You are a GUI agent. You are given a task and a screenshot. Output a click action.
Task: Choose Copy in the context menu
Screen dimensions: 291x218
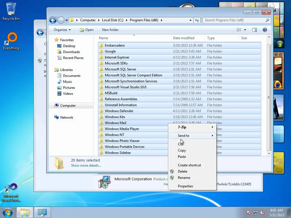click(192, 150)
